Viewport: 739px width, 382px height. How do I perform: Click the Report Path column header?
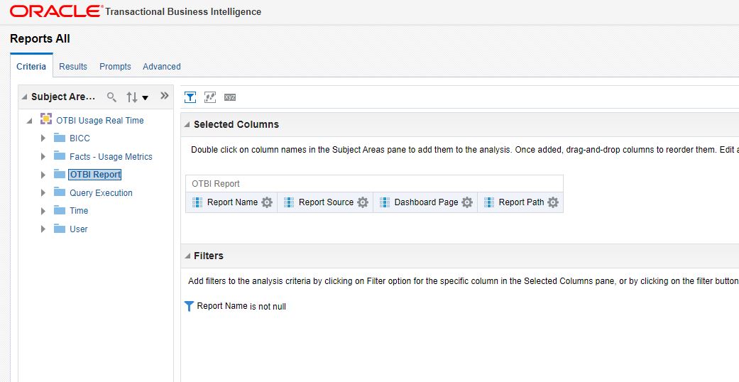pyautogui.click(x=521, y=202)
